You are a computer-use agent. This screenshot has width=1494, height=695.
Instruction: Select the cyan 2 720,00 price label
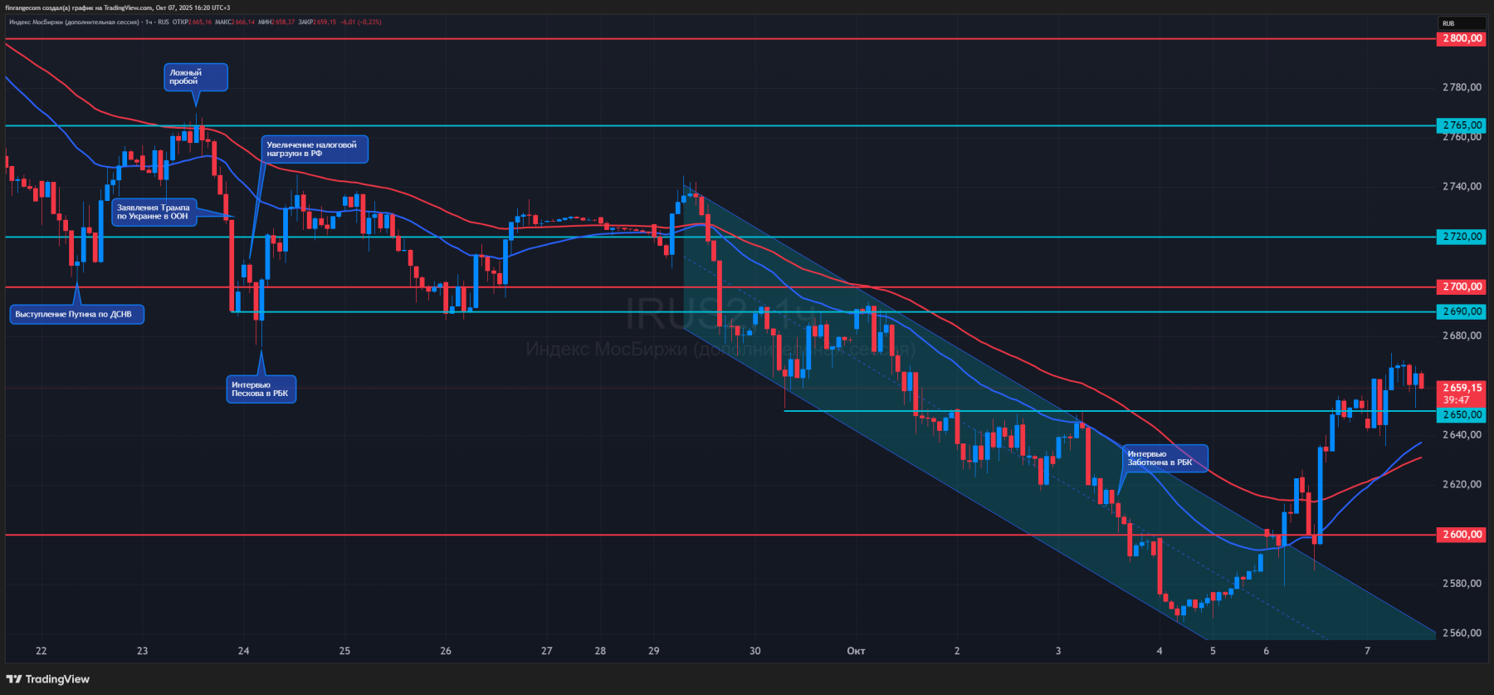point(1462,237)
